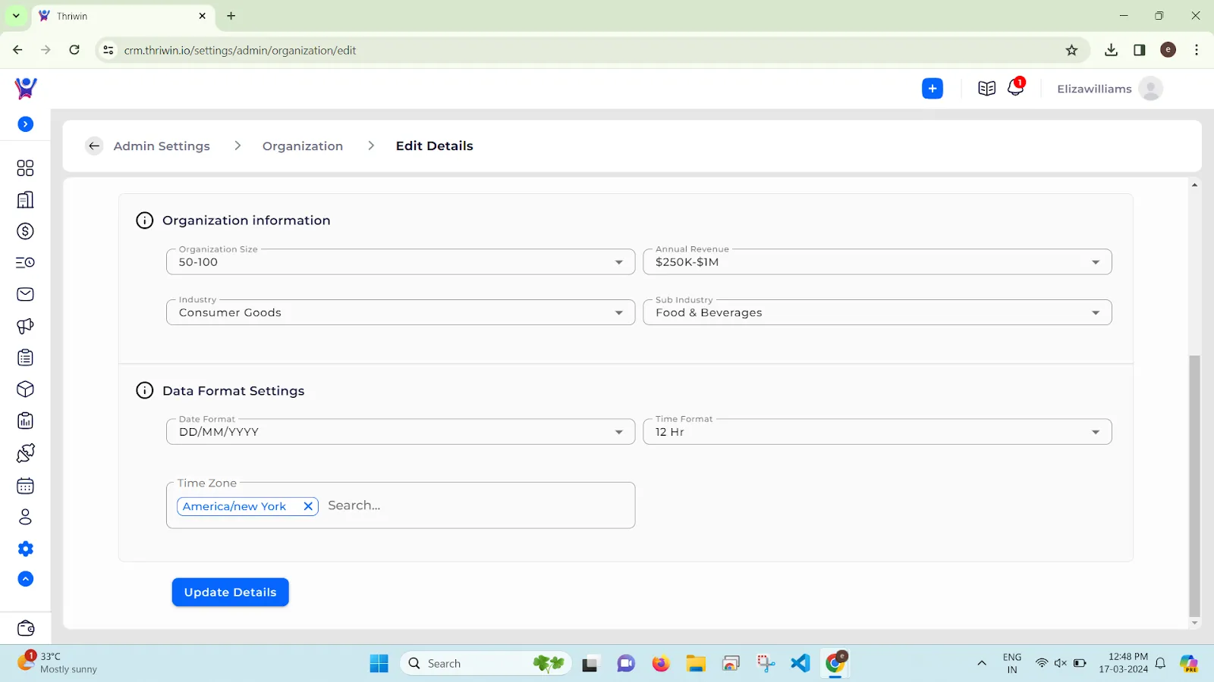Open File Explorer from taskbar

[696, 664]
